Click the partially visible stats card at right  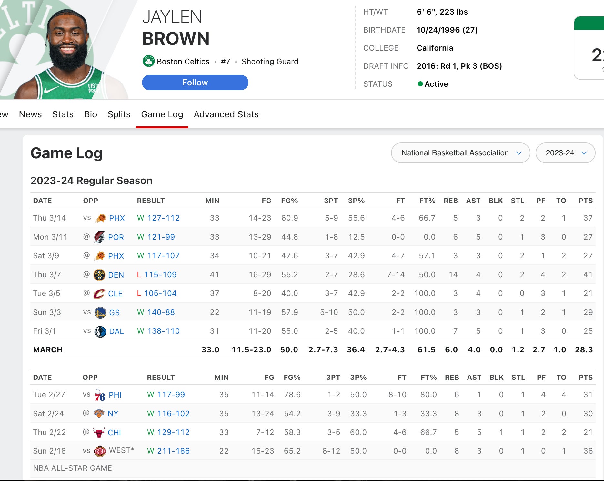589,48
